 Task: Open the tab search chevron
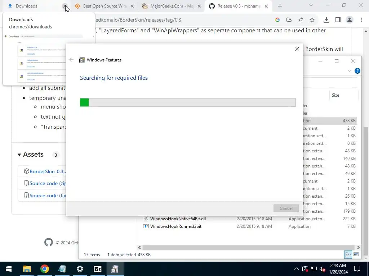(x=311, y=5)
